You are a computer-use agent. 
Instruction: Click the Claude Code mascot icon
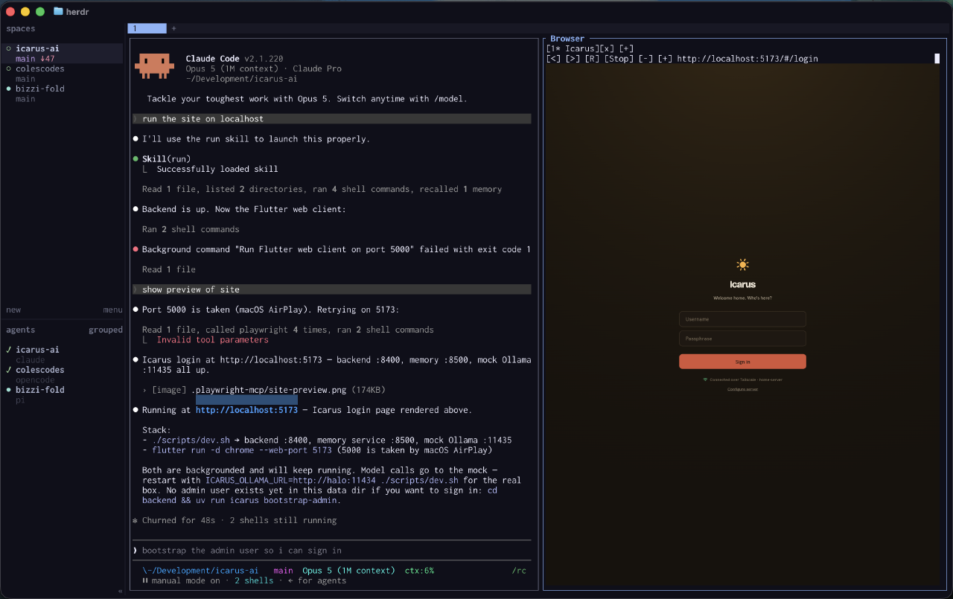click(154, 66)
